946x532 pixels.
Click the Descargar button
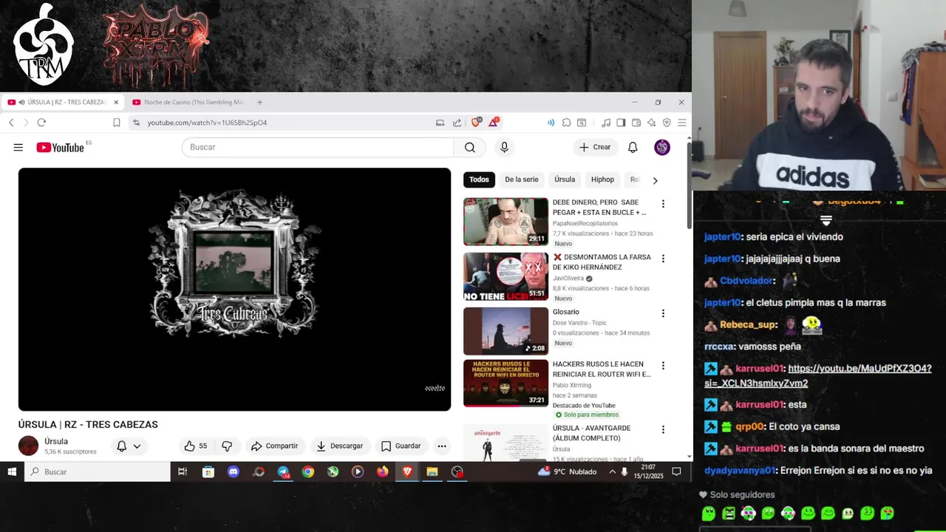(x=339, y=446)
